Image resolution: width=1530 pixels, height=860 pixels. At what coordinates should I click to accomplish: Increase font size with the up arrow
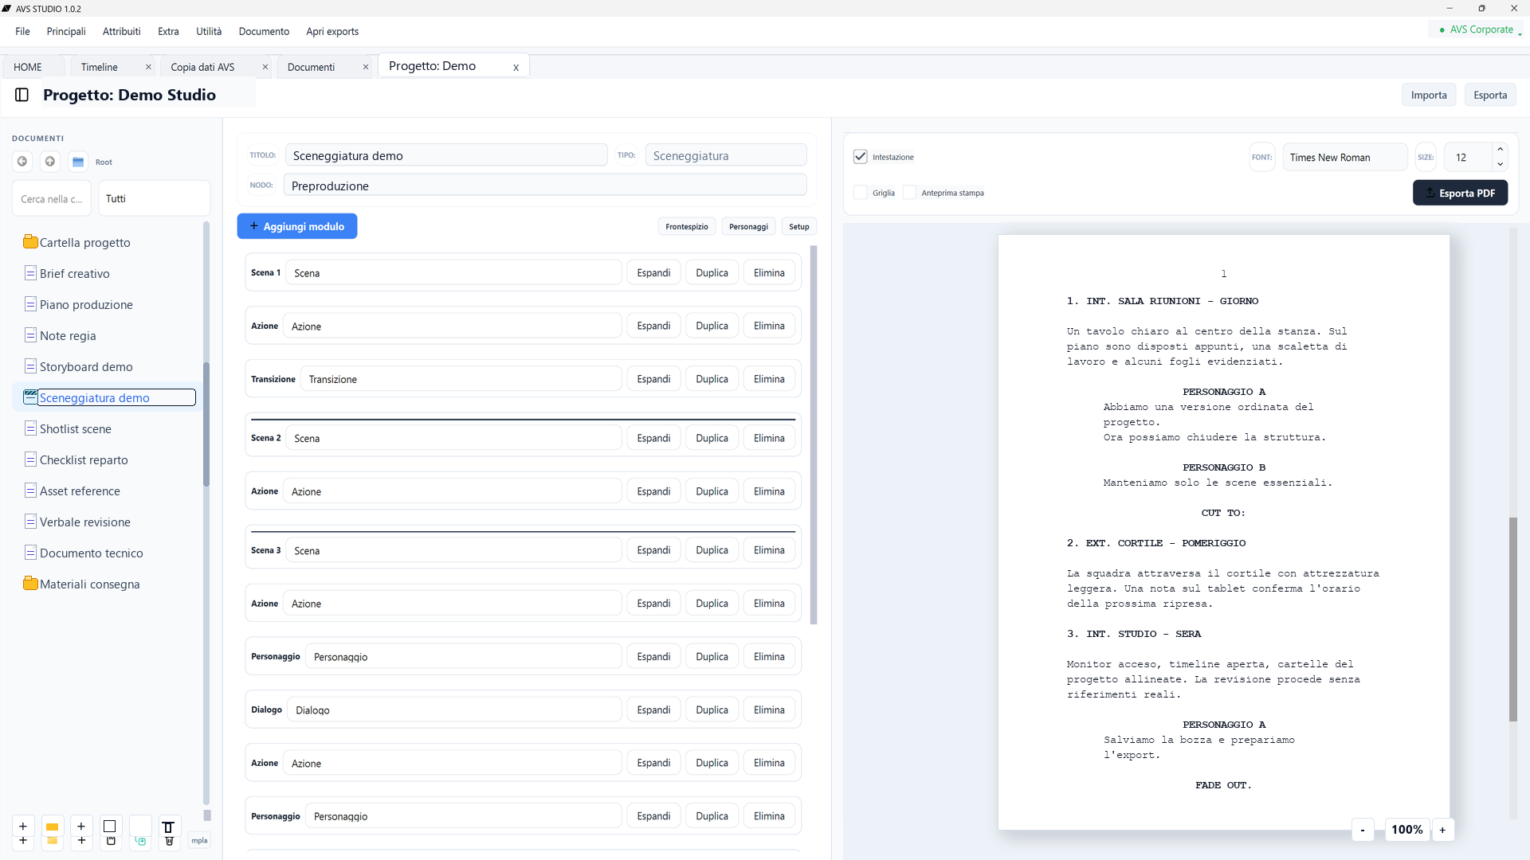tap(1501, 150)
